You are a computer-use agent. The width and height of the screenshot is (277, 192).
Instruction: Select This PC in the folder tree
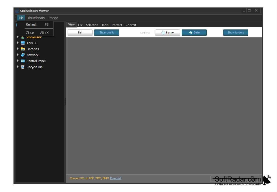click(x=32, y=43)
